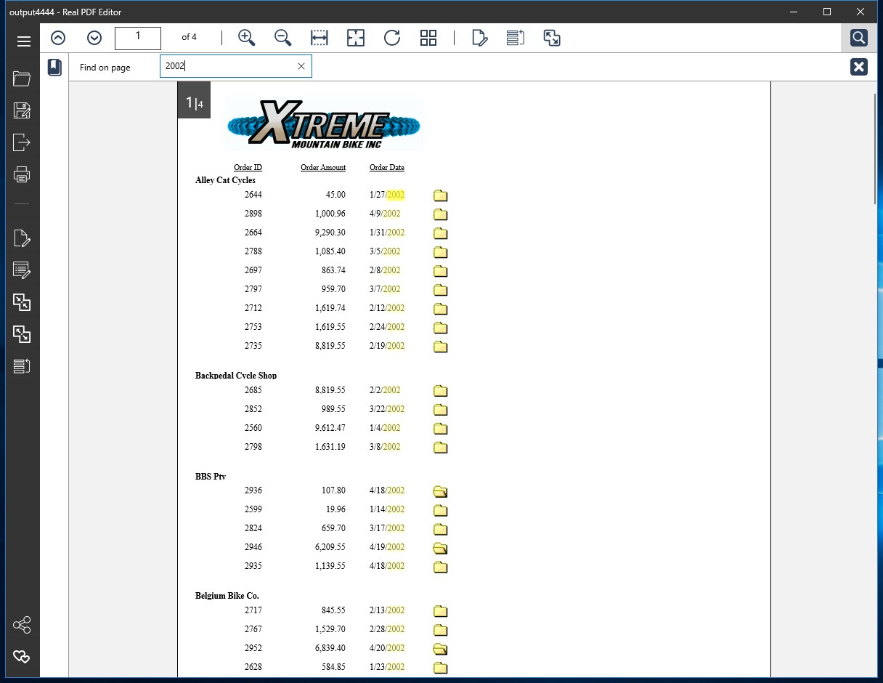Click the Order ID column header
The image size is (883, 683).
pos(248,167)
